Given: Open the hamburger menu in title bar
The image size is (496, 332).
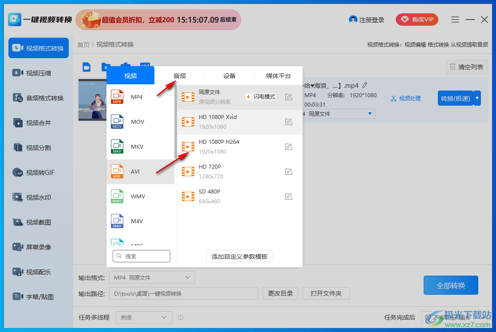Looking at the screenshot, I should click(x=455, y=20).
